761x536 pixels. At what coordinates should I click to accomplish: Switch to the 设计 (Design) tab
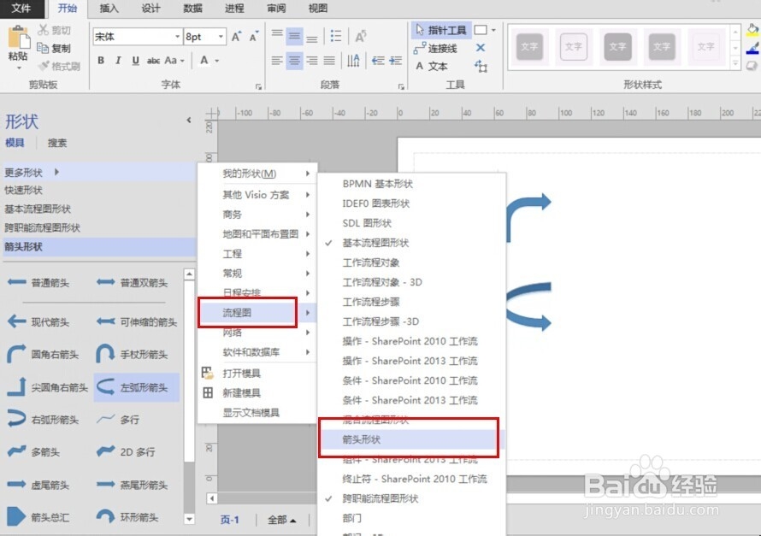tap(150, 9)
